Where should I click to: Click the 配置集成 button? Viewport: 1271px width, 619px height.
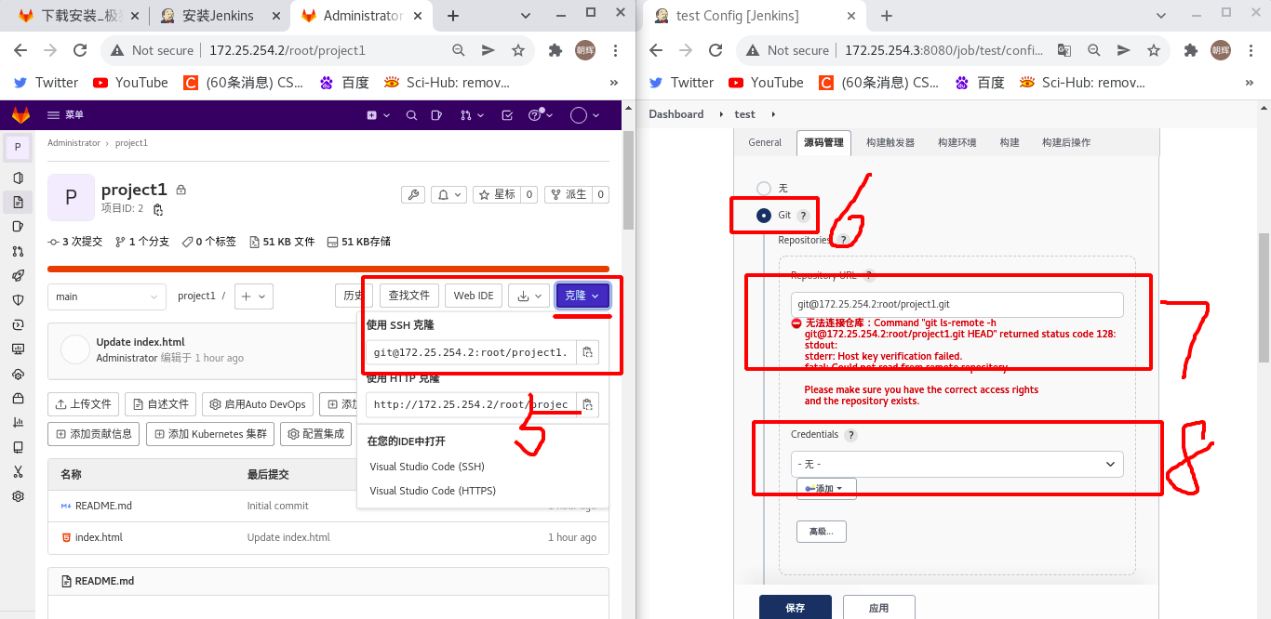(316, 434)
